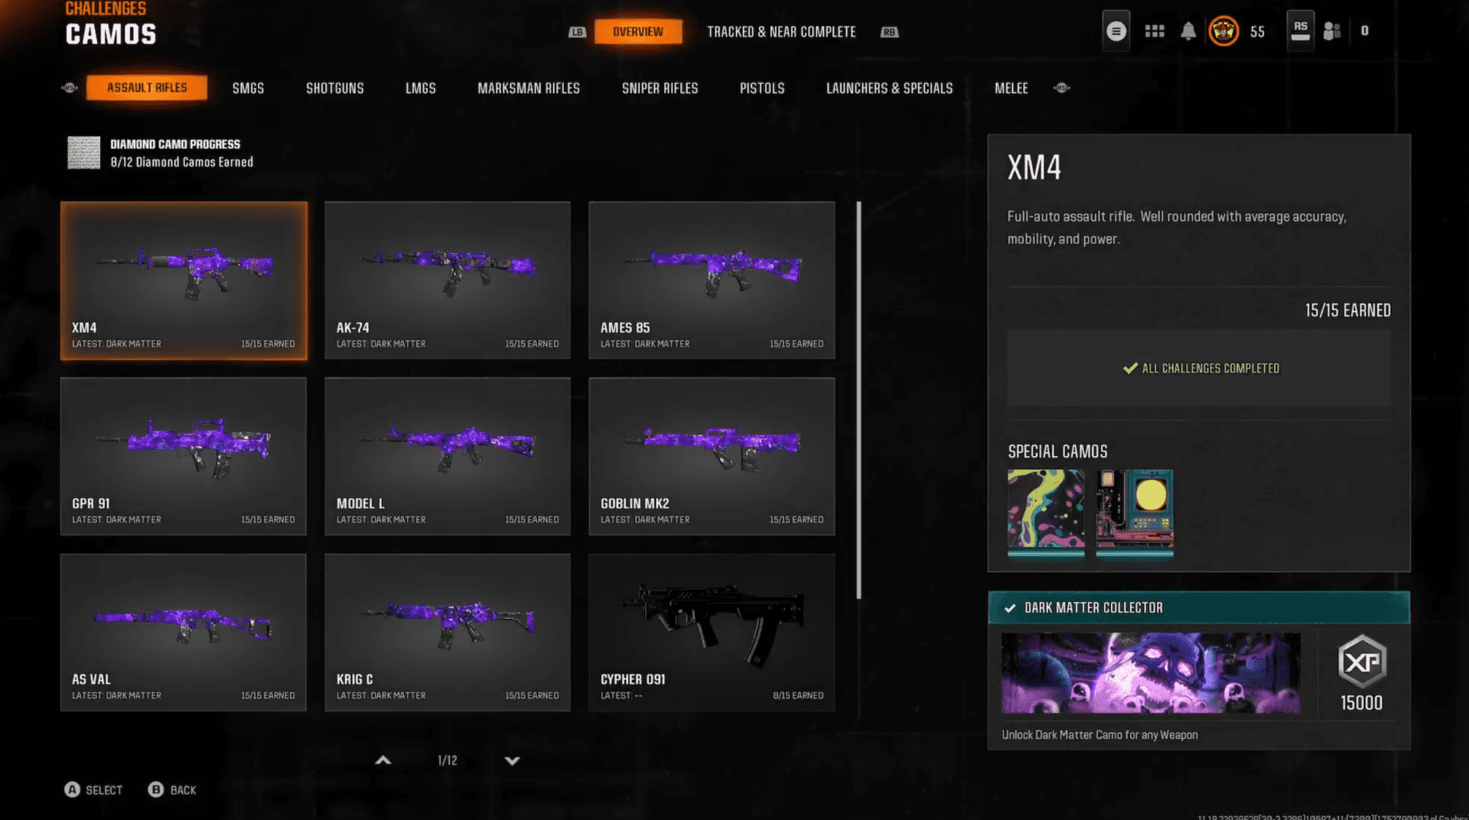Click the left category scroll icon
The width and height of the screenshot is (1469, 820).
pyautogui.click(x=70, y=88)
